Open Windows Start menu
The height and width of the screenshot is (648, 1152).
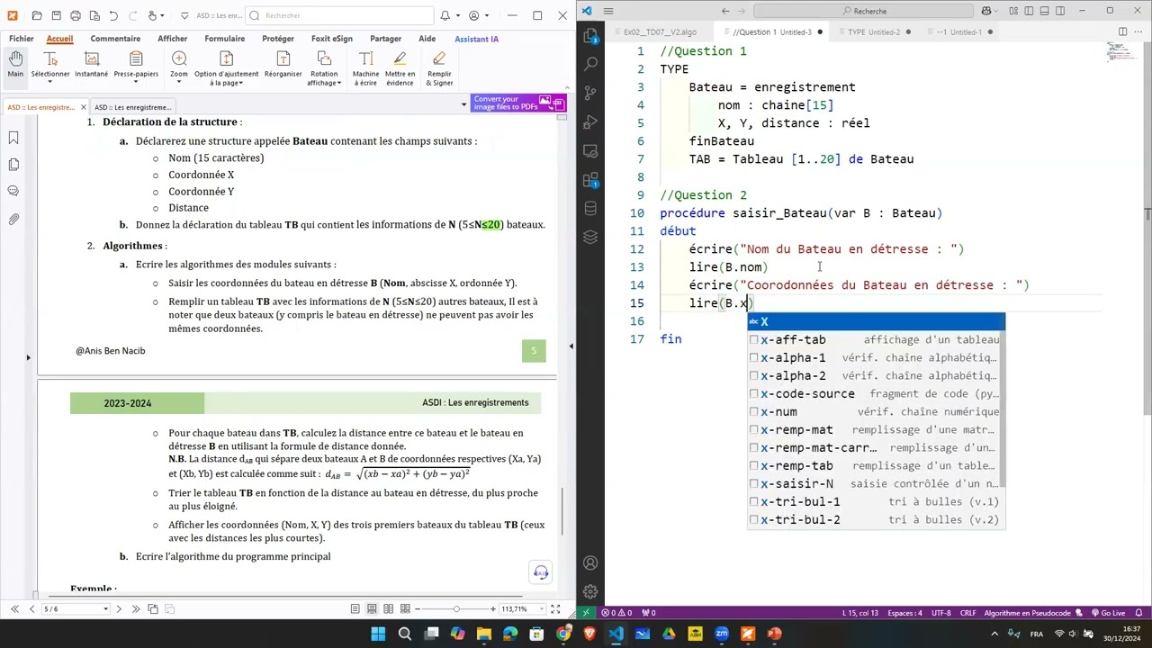pyautogui.click(x=378, y=634)
